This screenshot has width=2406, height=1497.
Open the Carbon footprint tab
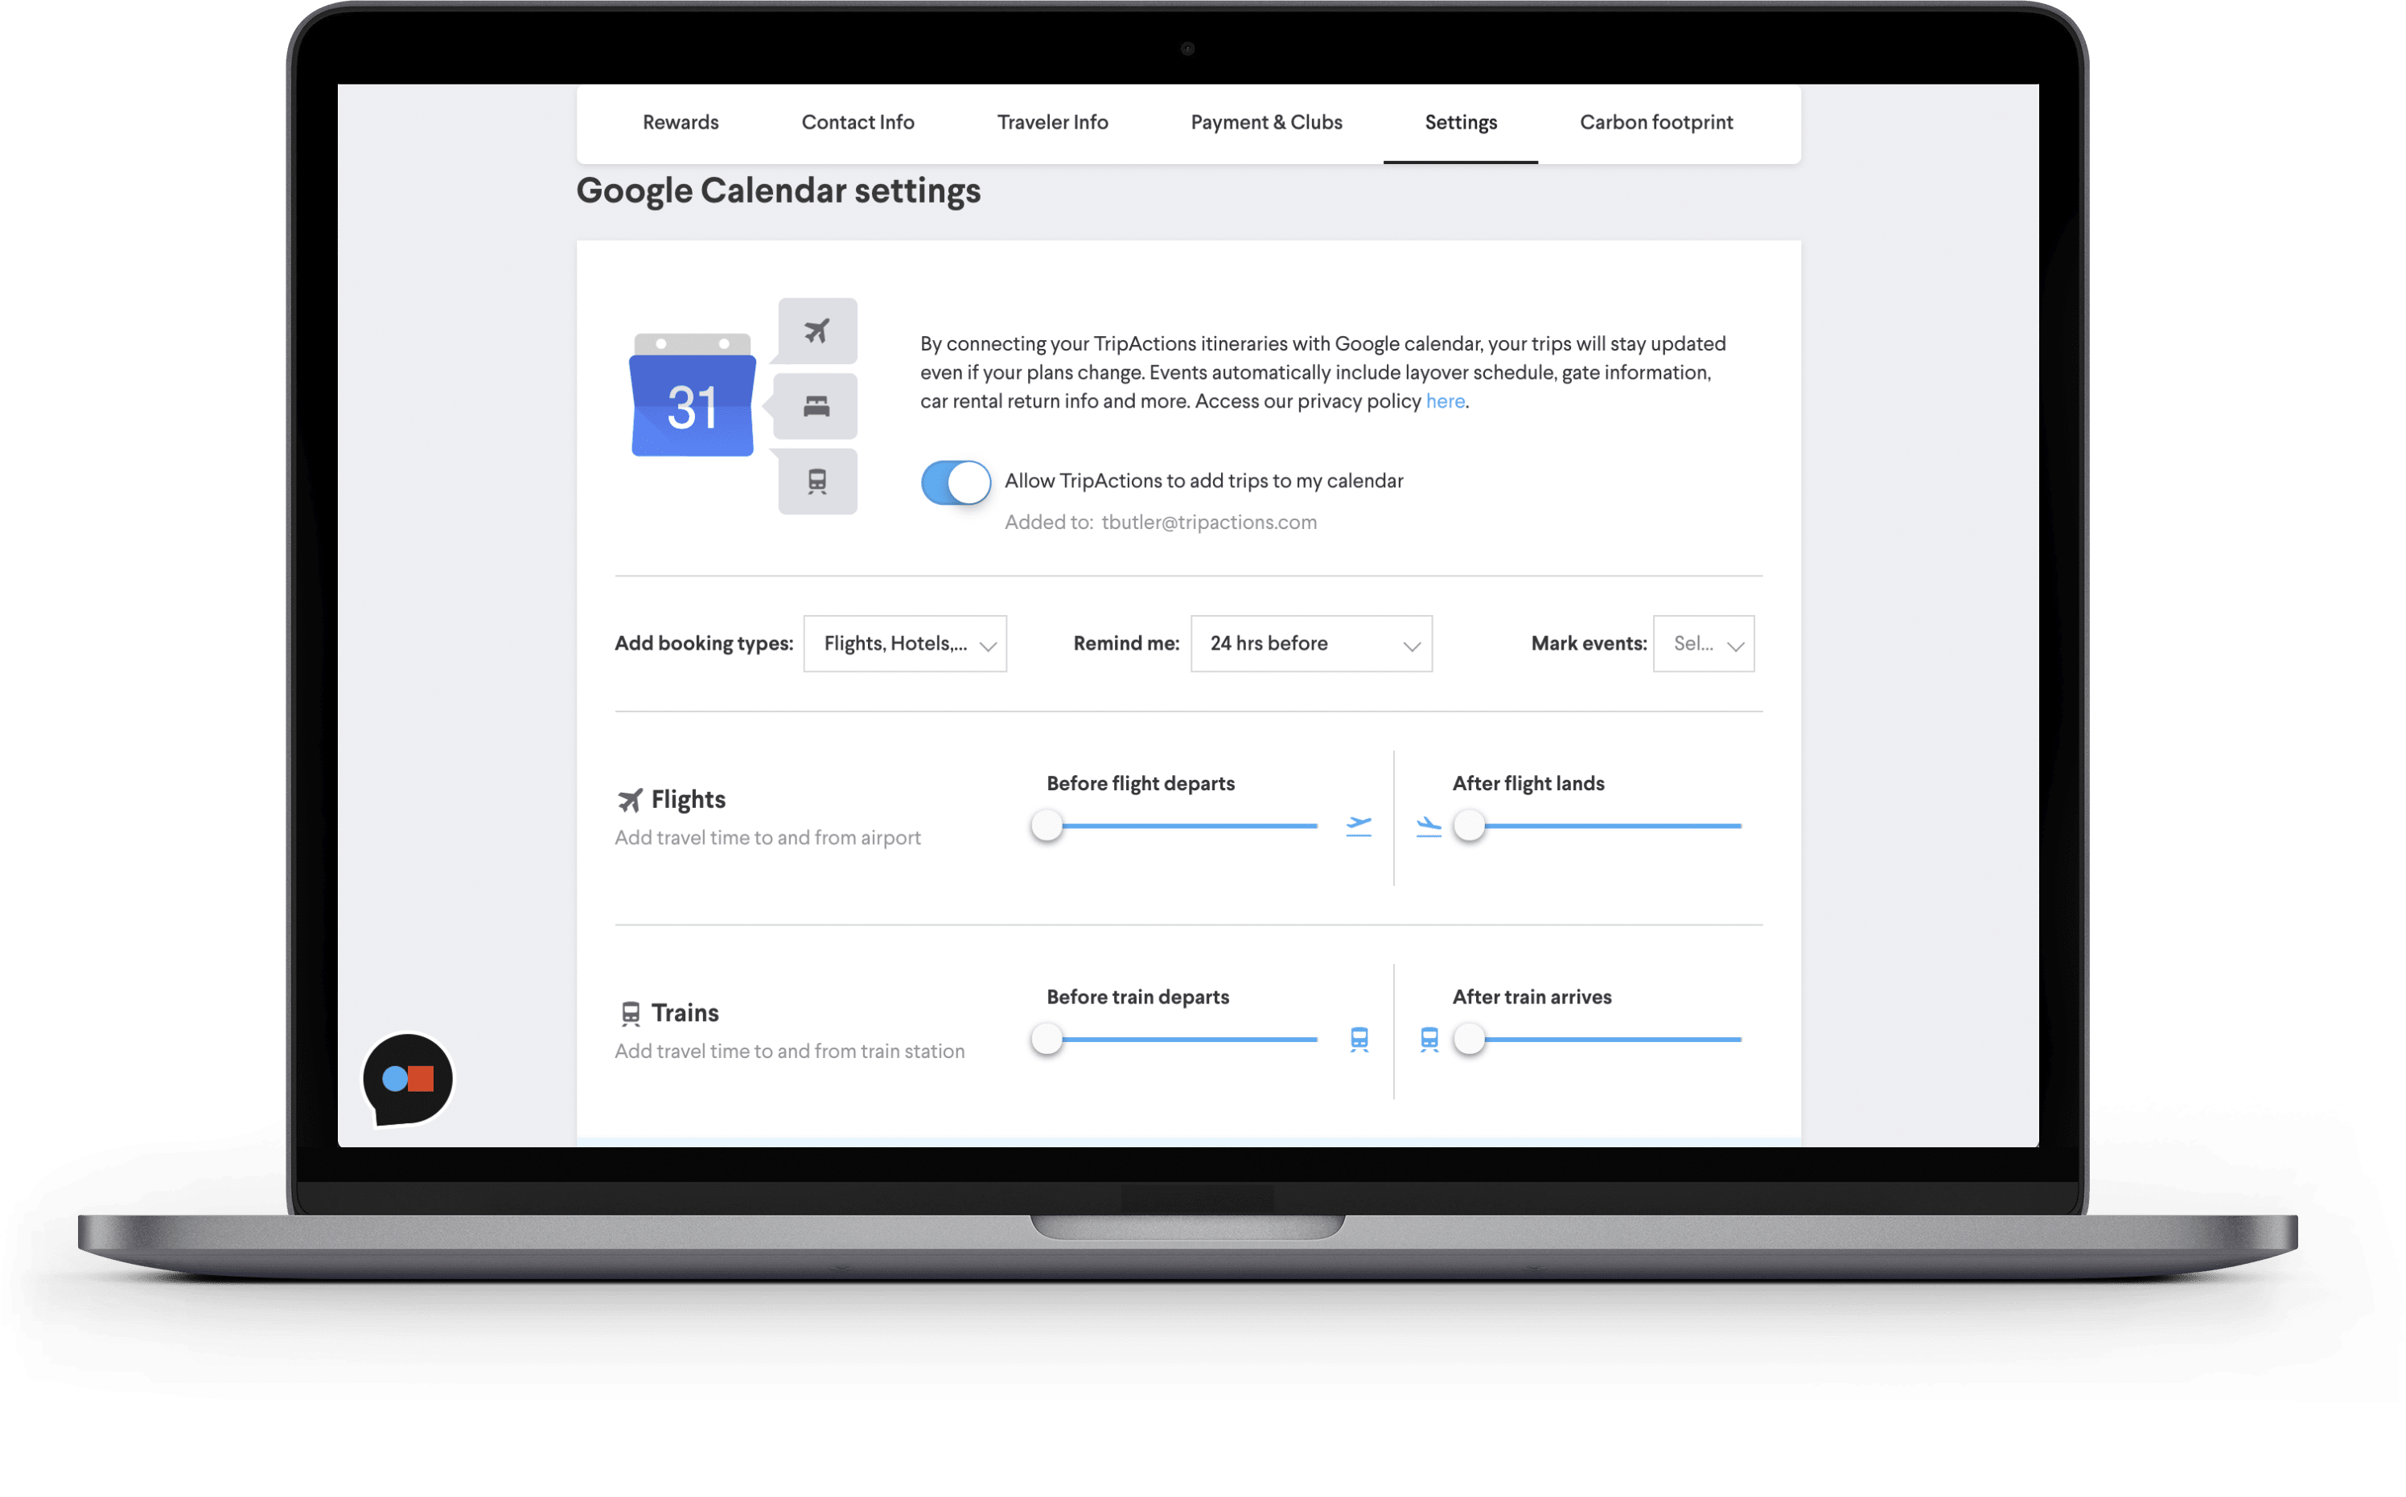click(x=1656, y=123)
